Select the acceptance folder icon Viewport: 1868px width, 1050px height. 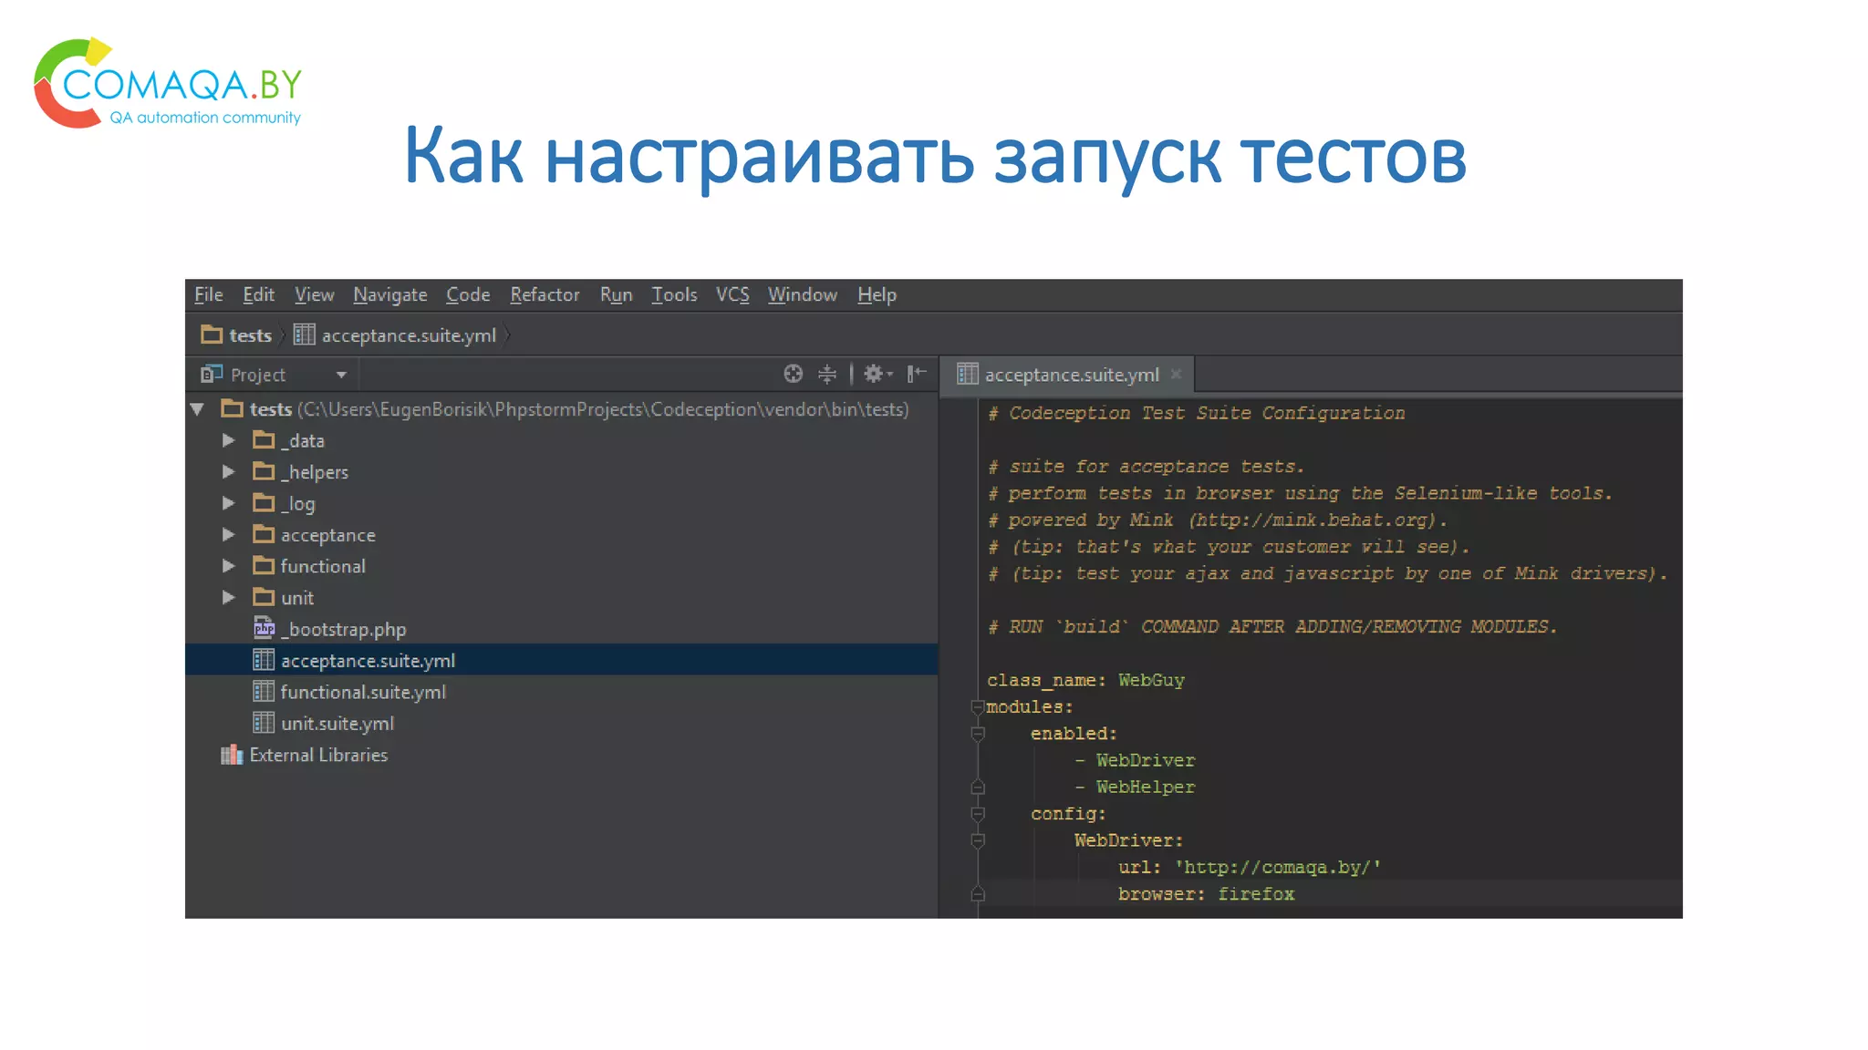[x=264, y=534]
